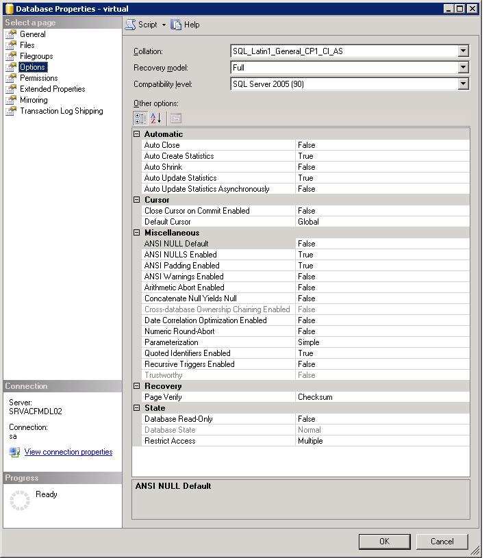Click the Cancel button

[x=442, y=542]
